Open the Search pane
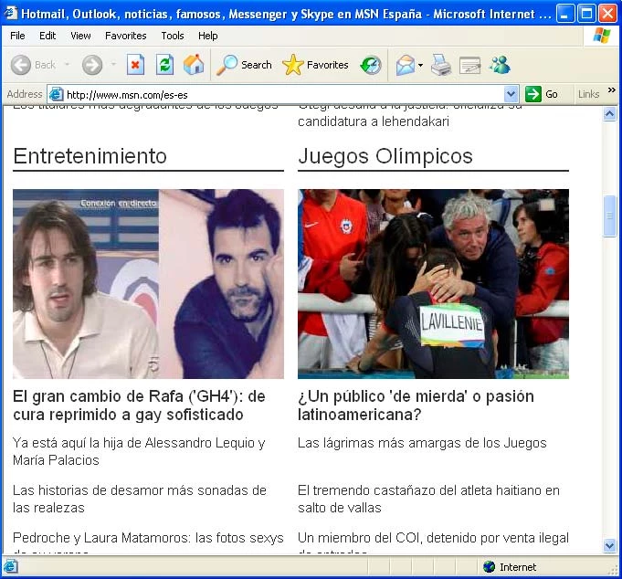Image resolution: width=622 pixels, height=579 pixels. point(244,65)
